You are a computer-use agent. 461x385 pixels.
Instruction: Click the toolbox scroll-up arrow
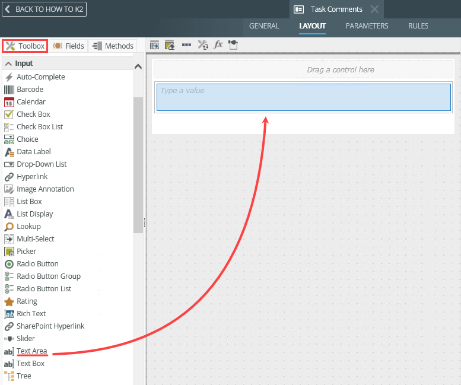click(138, 66)
